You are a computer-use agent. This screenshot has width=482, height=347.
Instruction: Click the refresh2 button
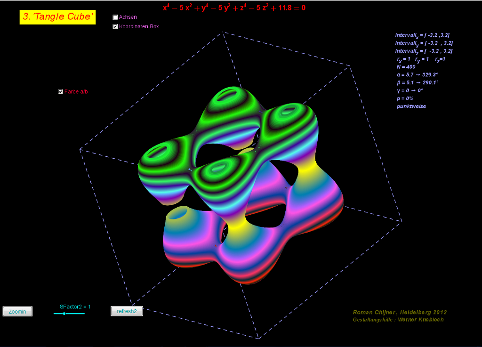point(127,311)
